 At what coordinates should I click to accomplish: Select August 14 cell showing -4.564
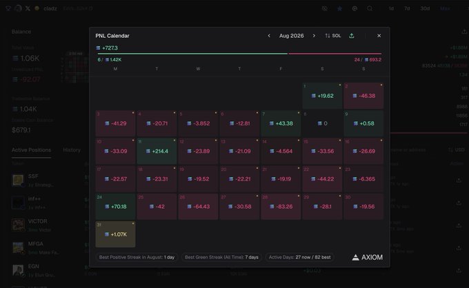point(281,151)
